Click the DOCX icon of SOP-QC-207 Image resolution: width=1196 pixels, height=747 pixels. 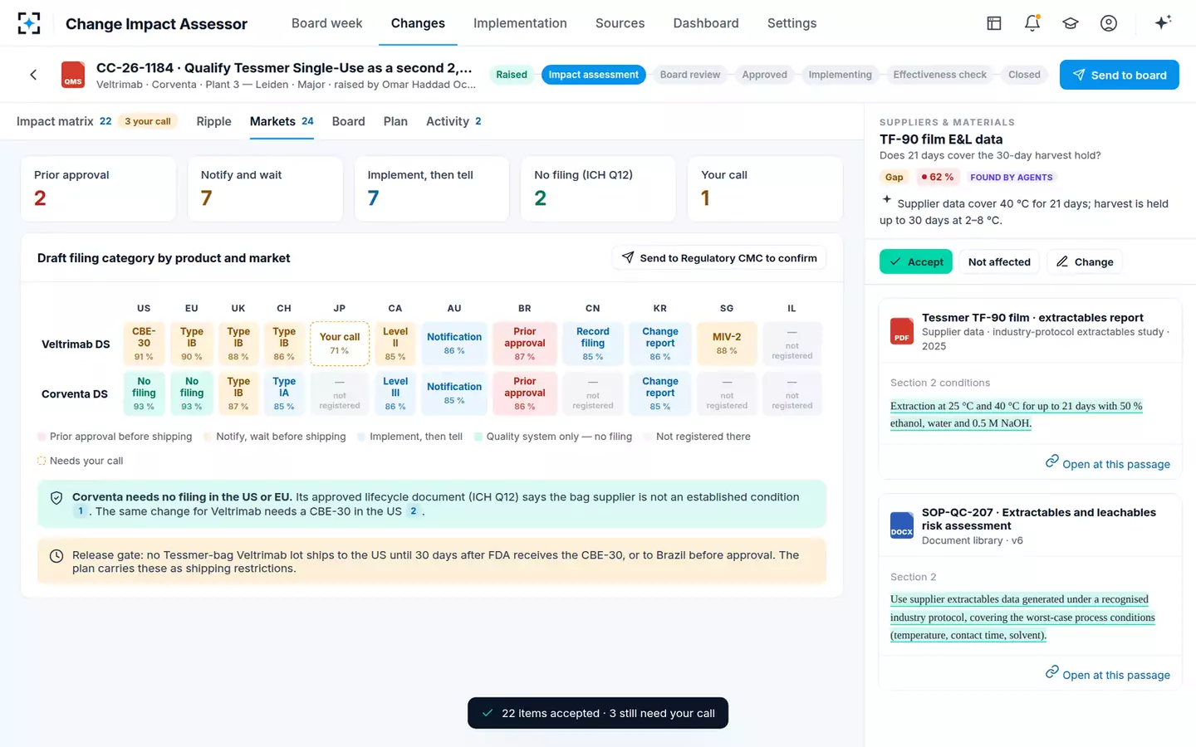(x=902, y=525)
